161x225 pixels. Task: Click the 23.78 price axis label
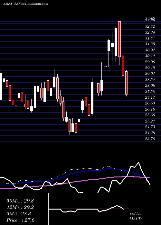tap(150, 139)
